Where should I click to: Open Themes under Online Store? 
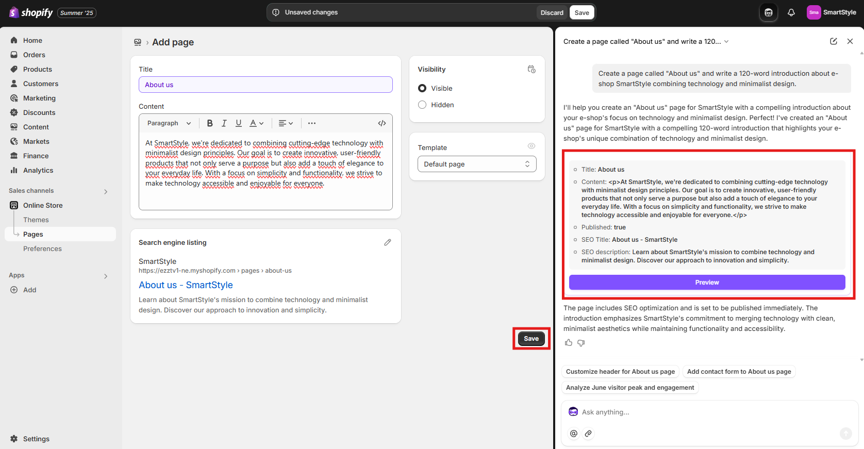coord(36,220)
